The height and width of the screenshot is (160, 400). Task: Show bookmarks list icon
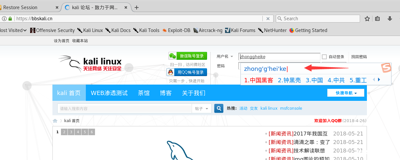377,19
